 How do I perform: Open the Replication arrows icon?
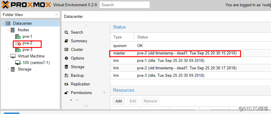pos(66,84)
